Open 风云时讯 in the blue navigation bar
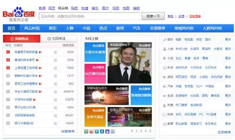 (x=32, y=28)
